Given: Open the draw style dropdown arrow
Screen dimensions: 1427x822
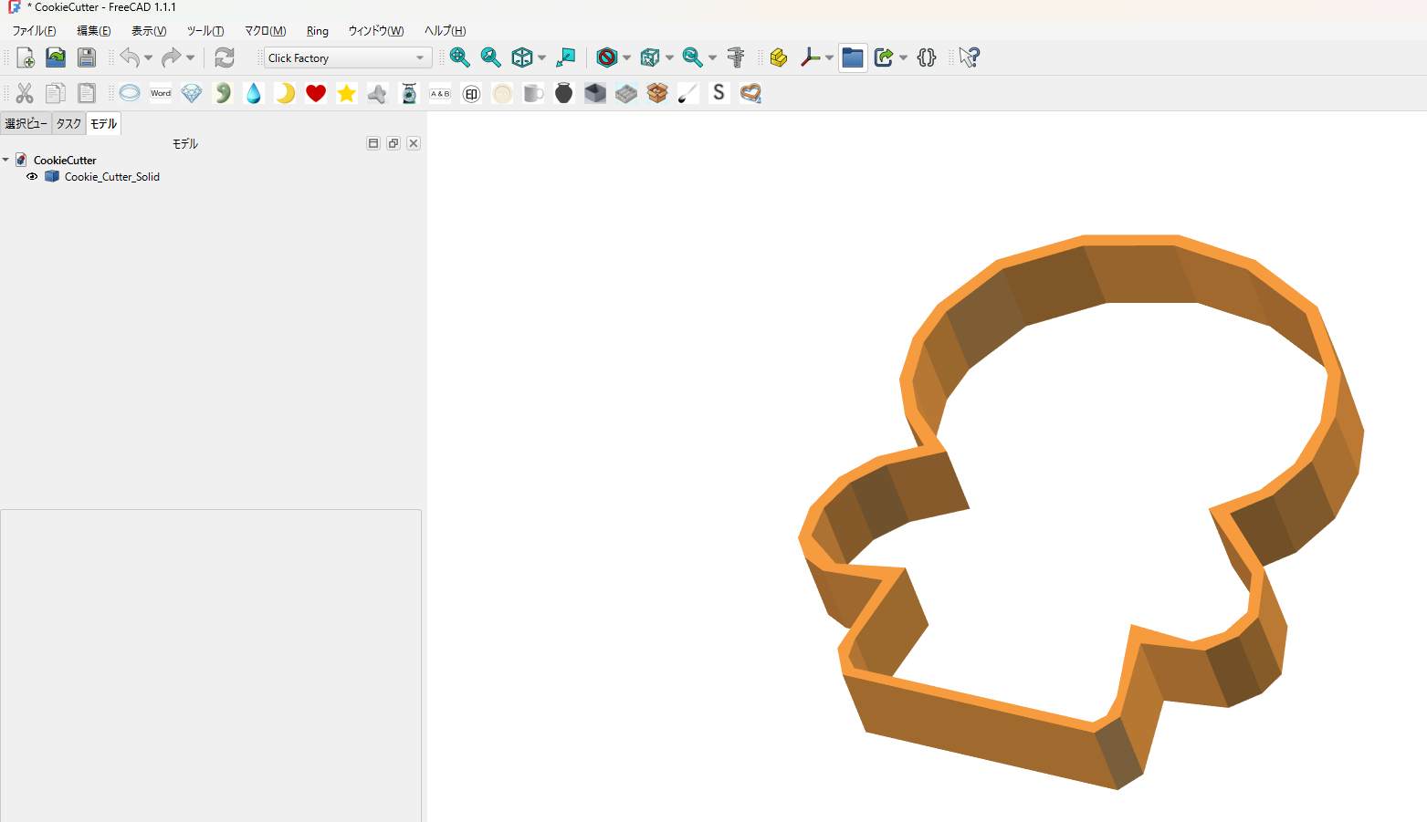Looking at the screenshot, I should [626, 57].
